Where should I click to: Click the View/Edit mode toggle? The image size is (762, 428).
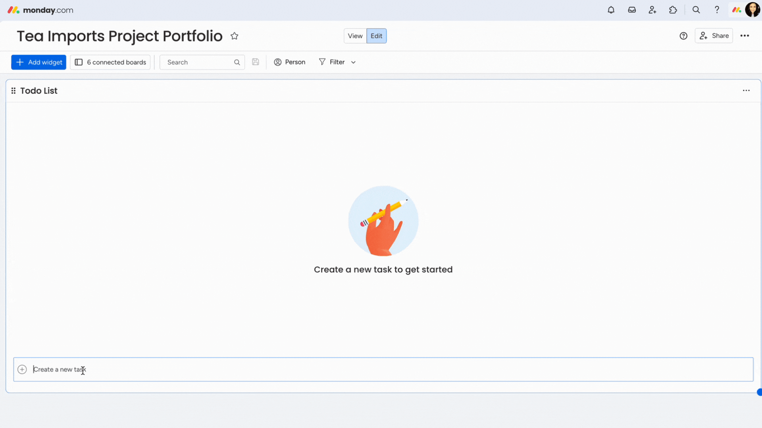365,36
